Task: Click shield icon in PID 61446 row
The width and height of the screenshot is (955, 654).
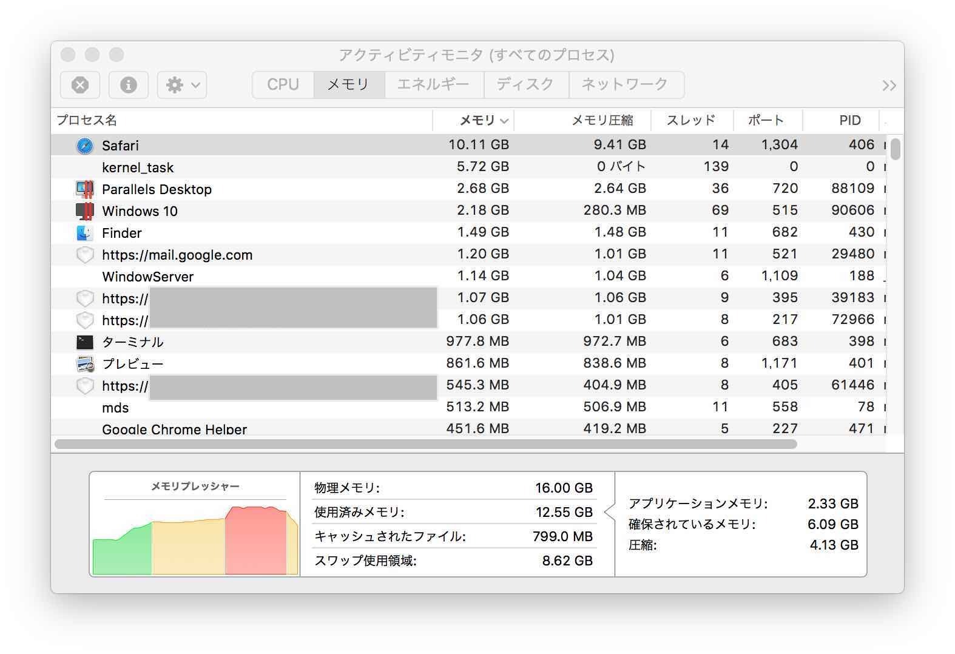Action: coord(85,386)
